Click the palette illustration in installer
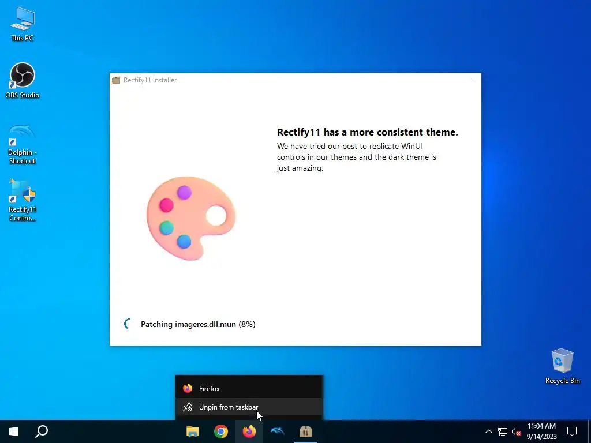591x443 pixels. (x=191, y=218)
